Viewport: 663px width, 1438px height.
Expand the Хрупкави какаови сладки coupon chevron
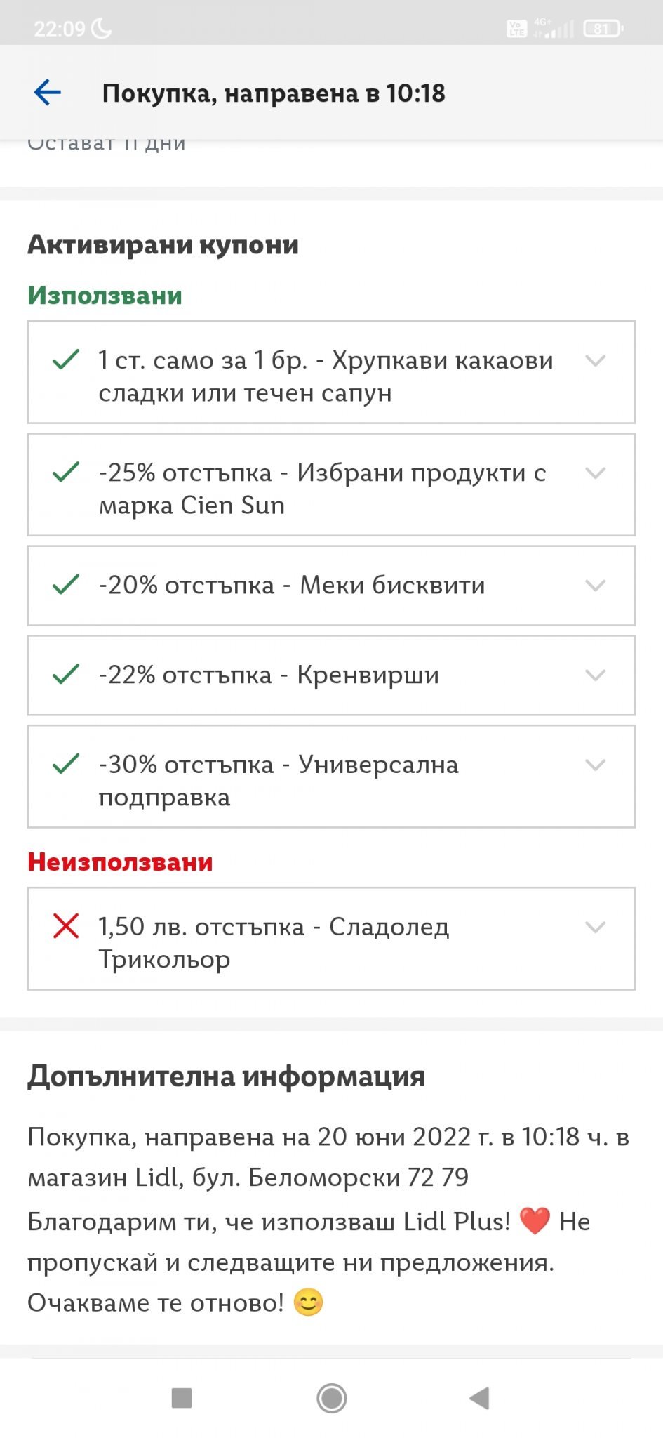pyautogui.click(x=596, y=361)
